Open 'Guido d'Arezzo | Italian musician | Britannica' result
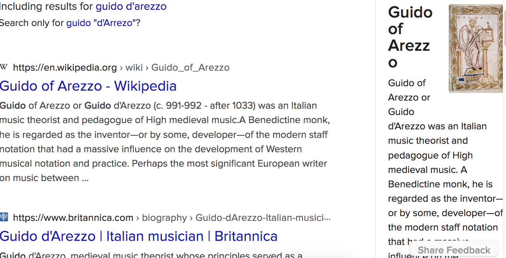This screenshot has height=258, width=506. pyautogui.click(x=139, y=236)
